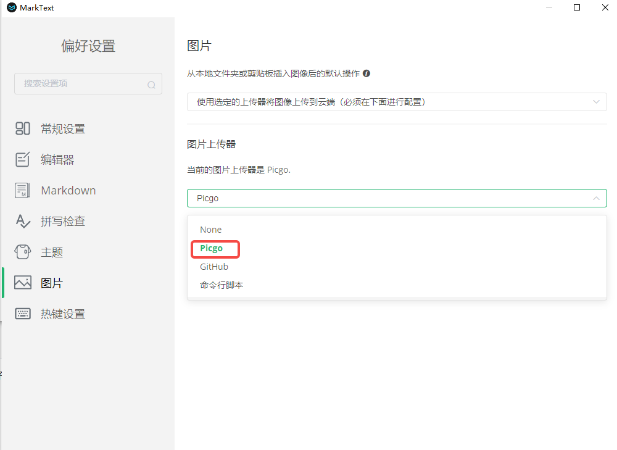
Task: Click the magnifier icon in search box
Action: tap(151, 84)
